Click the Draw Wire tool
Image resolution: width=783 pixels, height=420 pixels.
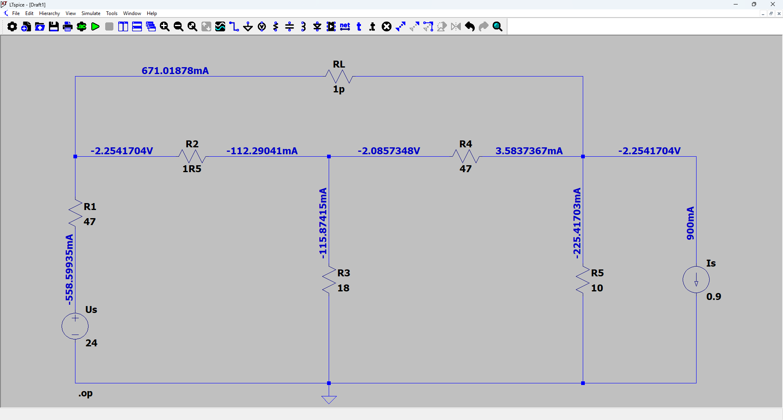coord(234,27)
